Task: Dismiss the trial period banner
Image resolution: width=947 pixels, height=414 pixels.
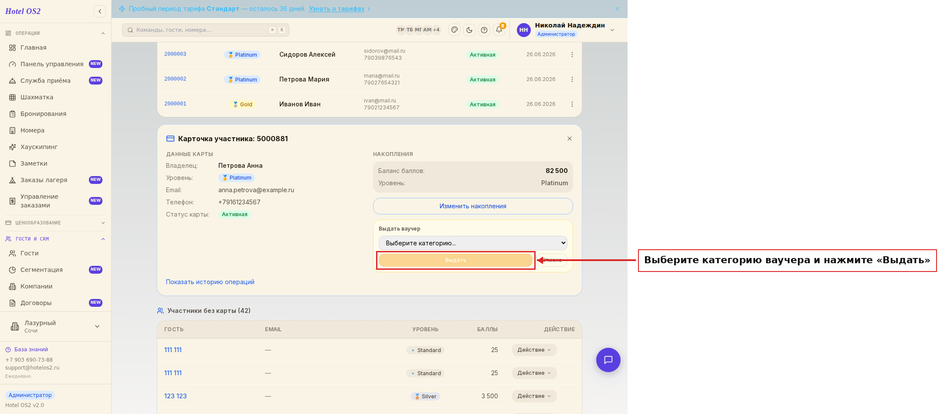Action: (x=618, y=9)
